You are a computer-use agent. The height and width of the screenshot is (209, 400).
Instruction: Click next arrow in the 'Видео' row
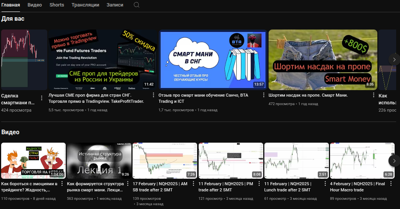[393, 160]
